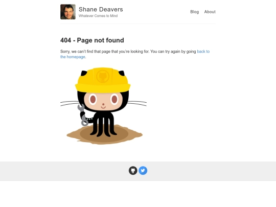Open the About menu item

(x=210, y=12)
